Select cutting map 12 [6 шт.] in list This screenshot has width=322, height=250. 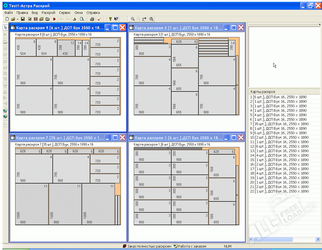pos(278,146)
